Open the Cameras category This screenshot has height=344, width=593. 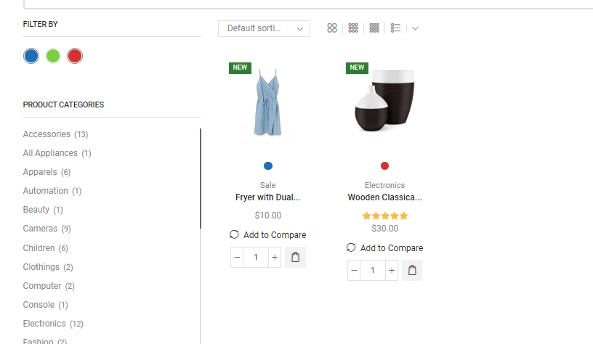(x=40, y=229)
